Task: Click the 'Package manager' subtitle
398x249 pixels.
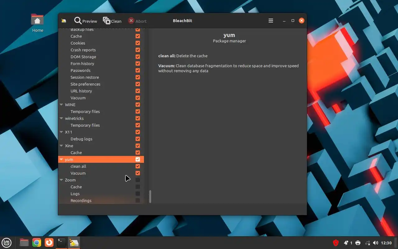Action: coord(229,41)
